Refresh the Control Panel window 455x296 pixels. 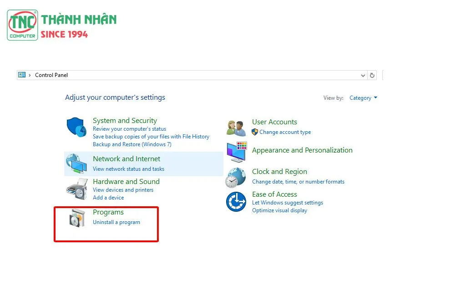(x=372, y=76)
